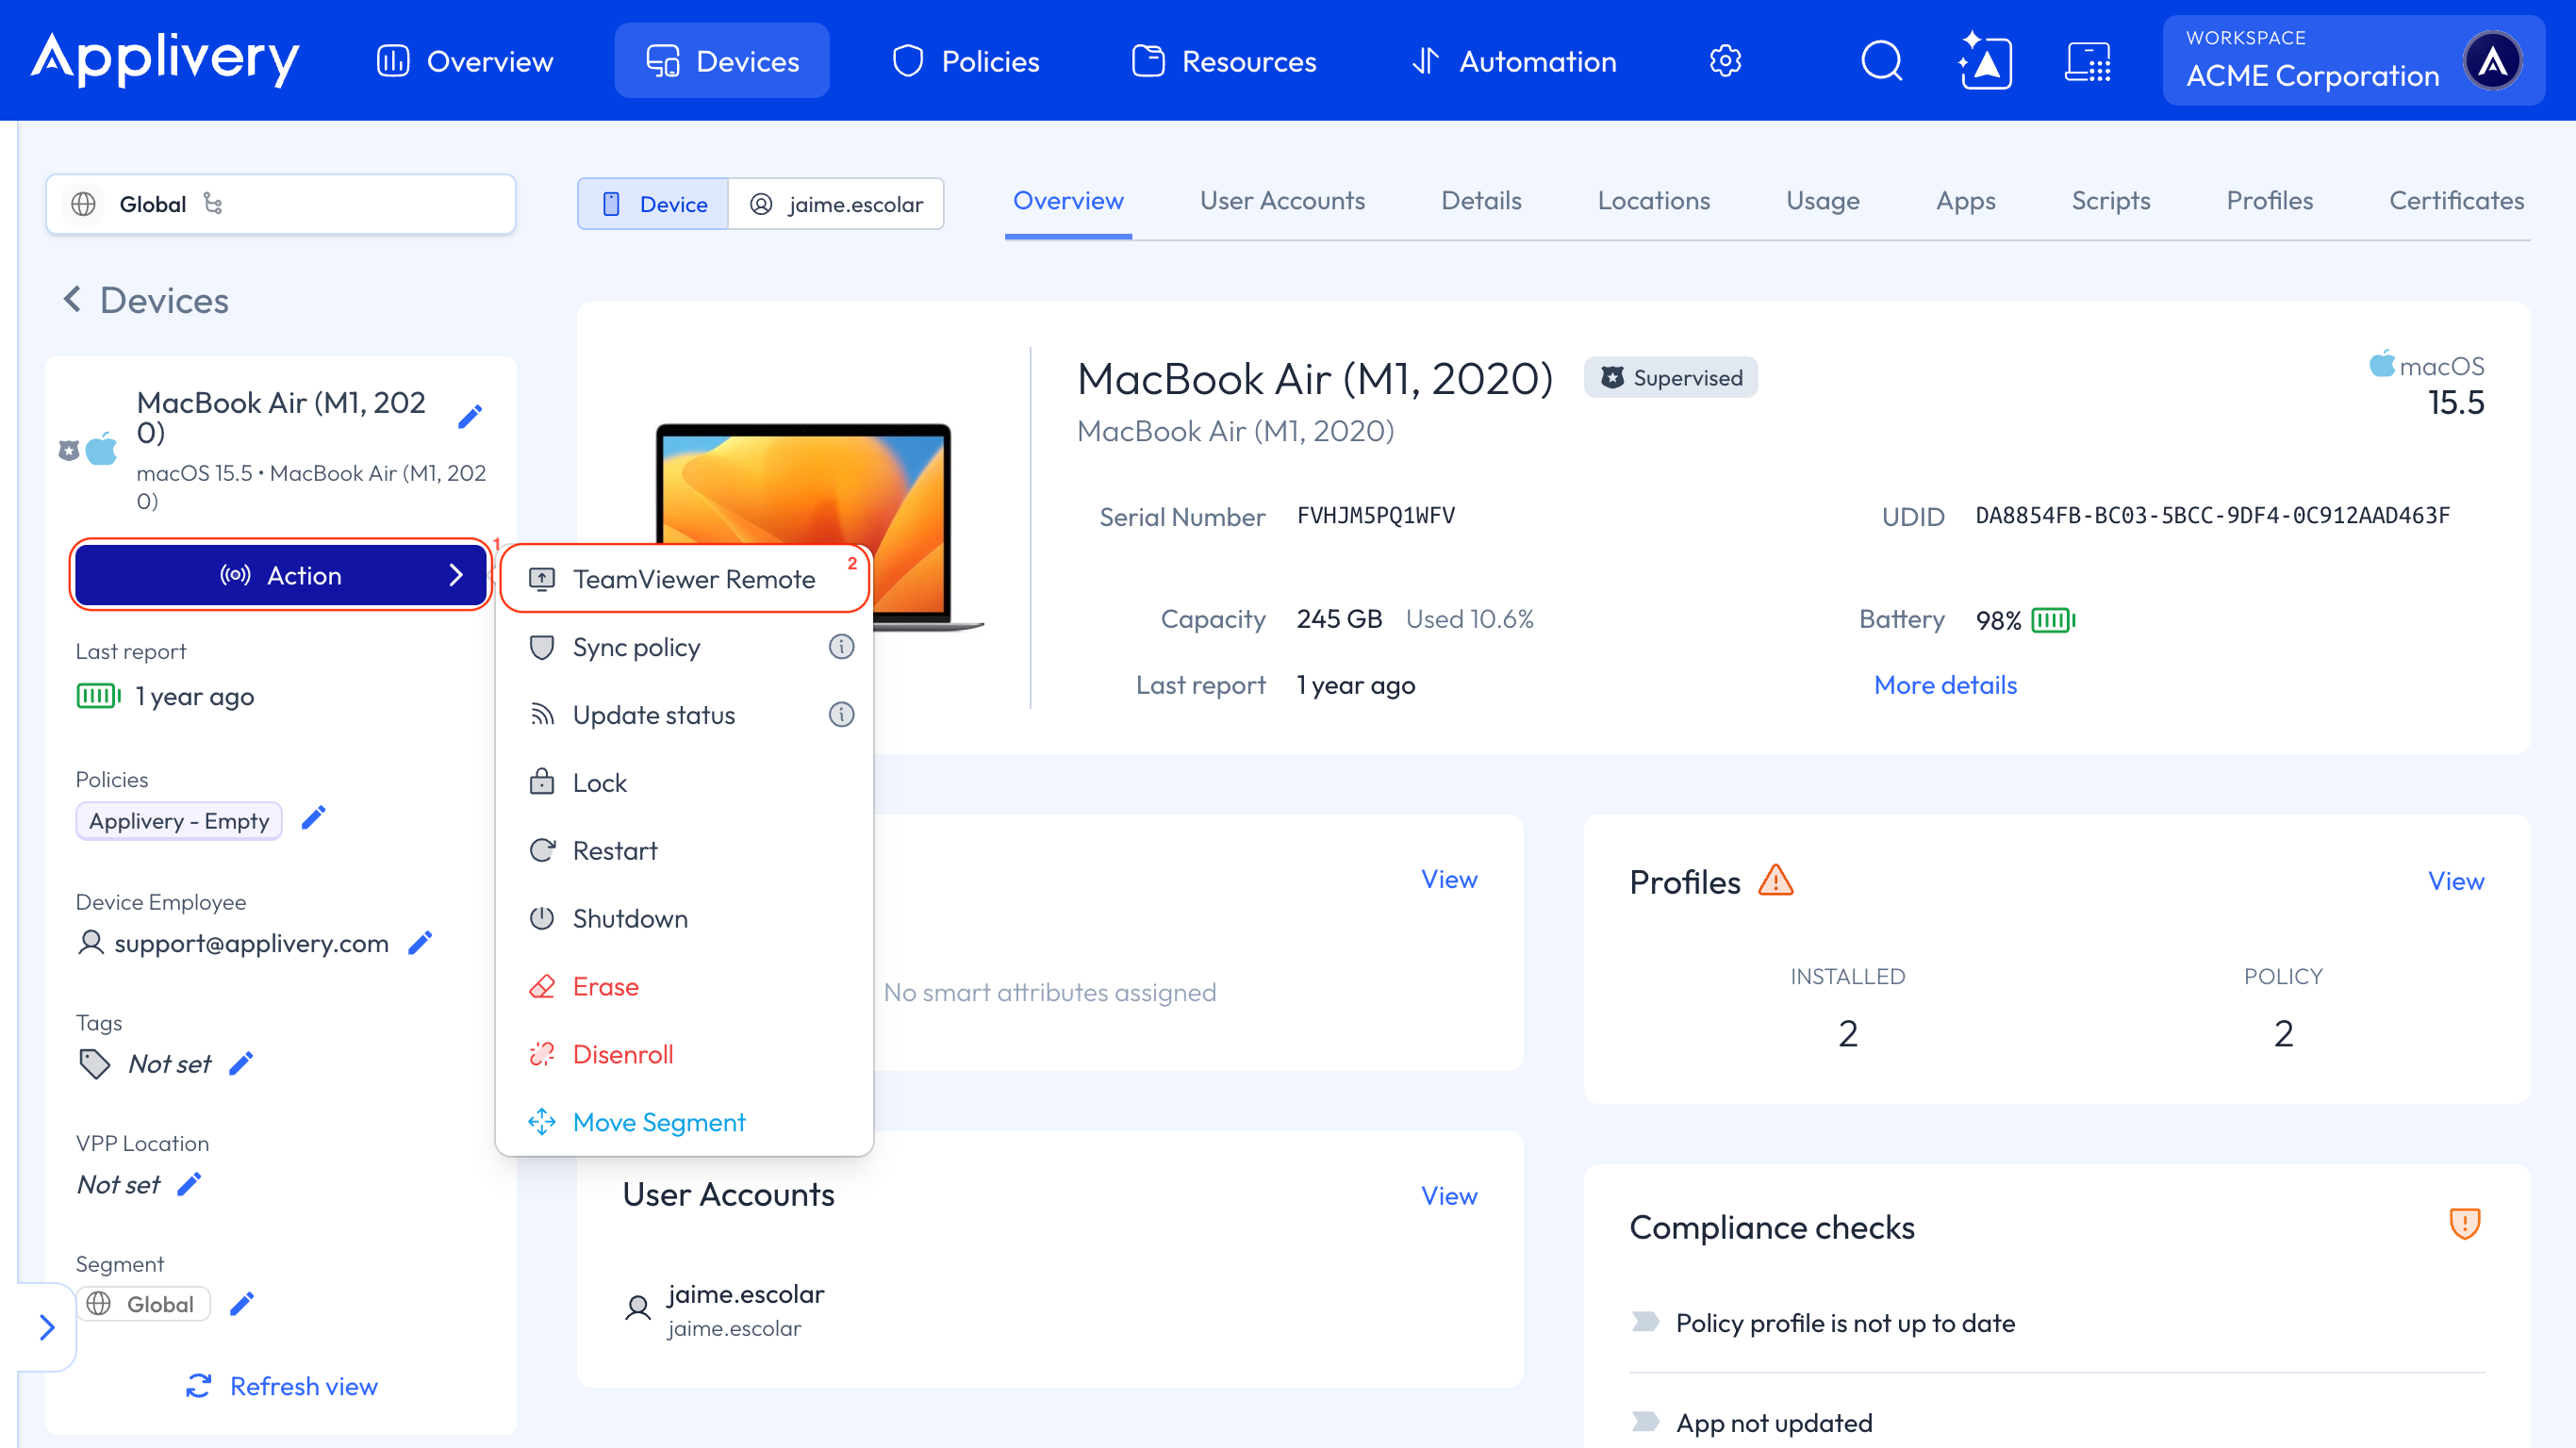Click the globe icon in Global segment selector
Screen dimensions: 2576x1448
pyautogui.click(x=84, y=204)
